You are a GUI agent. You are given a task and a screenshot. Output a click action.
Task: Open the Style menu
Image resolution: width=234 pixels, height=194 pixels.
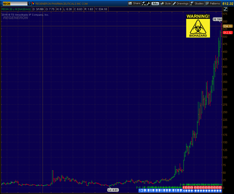coord(166,4)
